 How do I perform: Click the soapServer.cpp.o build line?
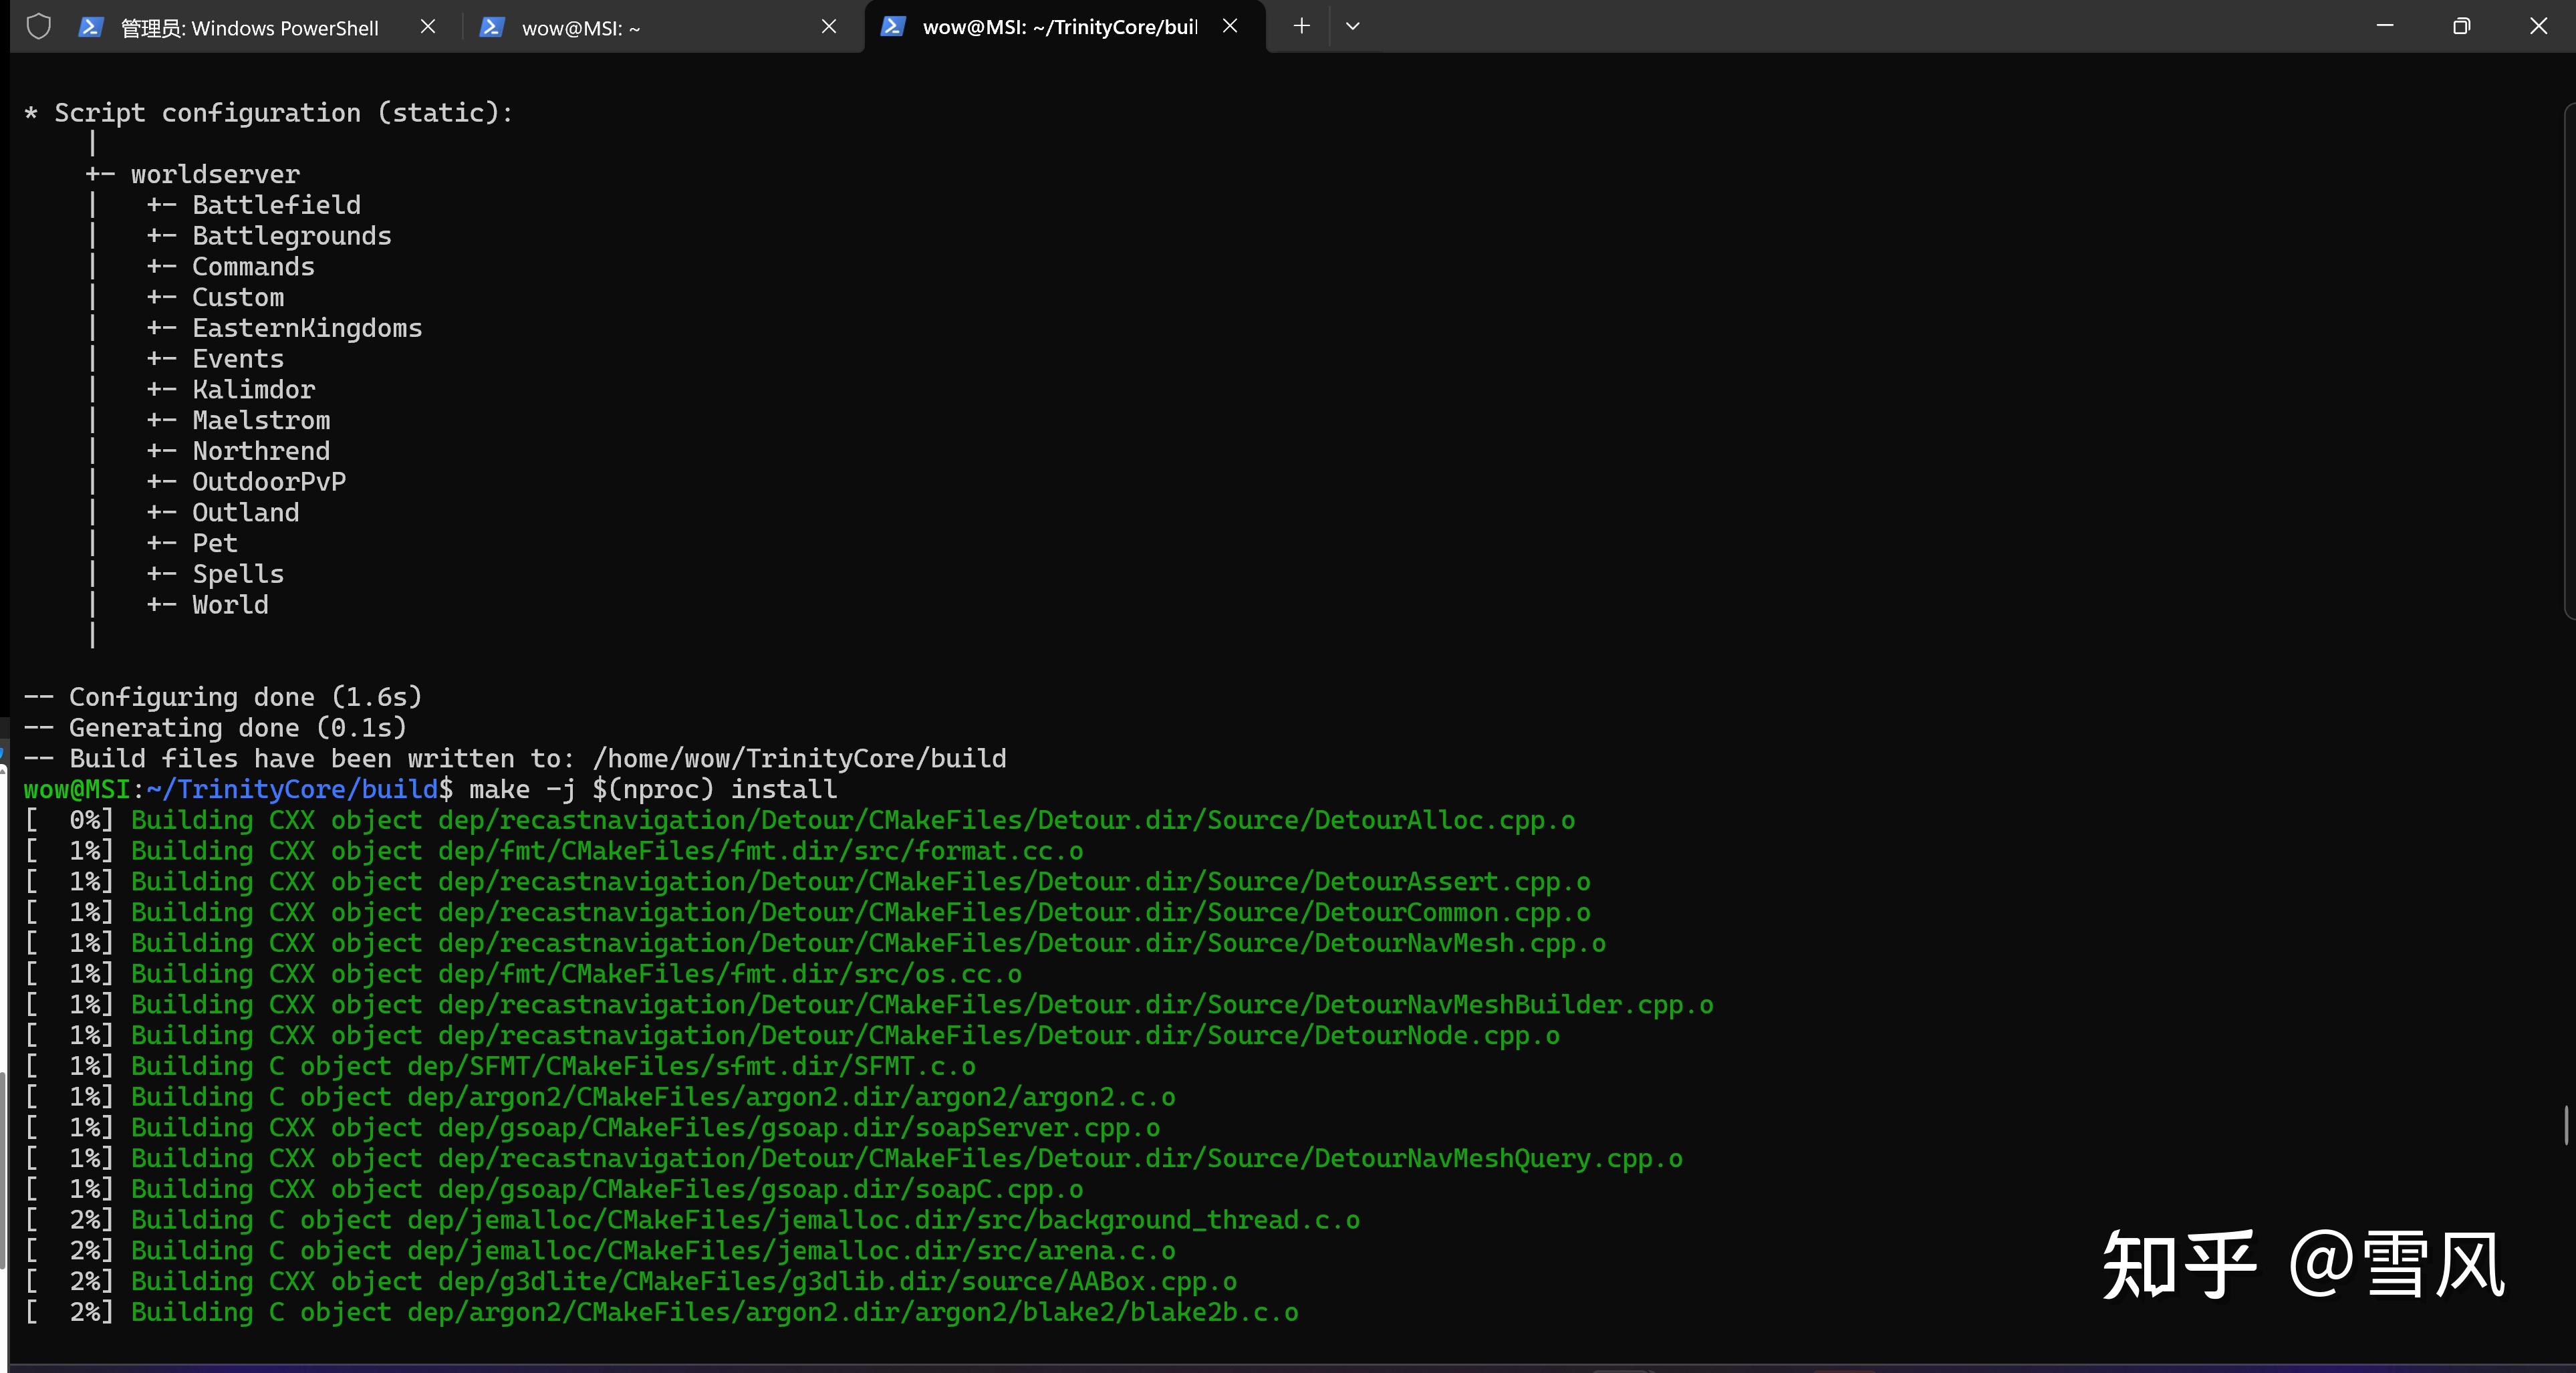pos(592,1128)
